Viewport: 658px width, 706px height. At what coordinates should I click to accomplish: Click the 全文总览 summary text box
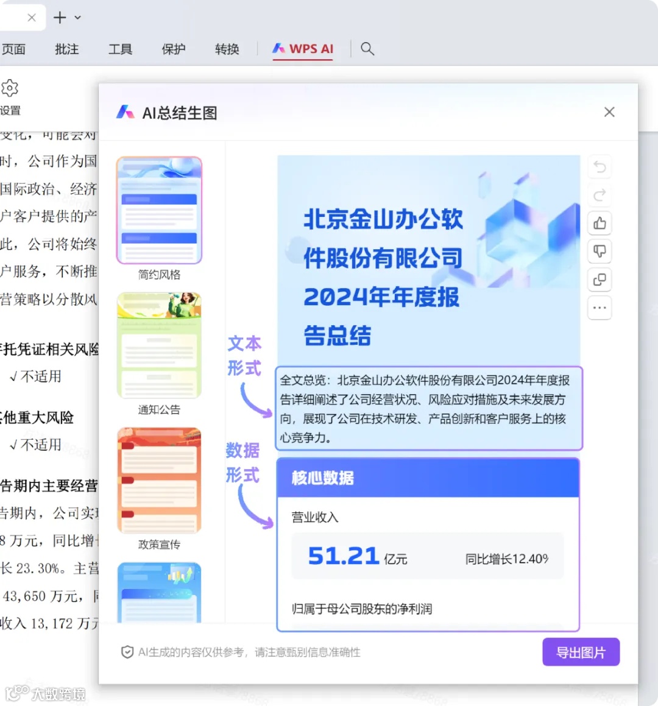(x=429, y=408)
